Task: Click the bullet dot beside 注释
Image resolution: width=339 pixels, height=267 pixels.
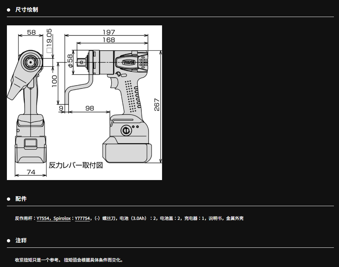Action: point(9,241)
